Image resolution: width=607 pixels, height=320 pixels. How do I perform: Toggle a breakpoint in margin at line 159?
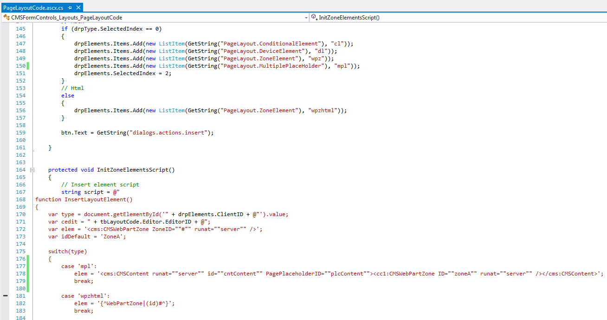(5, 133)
